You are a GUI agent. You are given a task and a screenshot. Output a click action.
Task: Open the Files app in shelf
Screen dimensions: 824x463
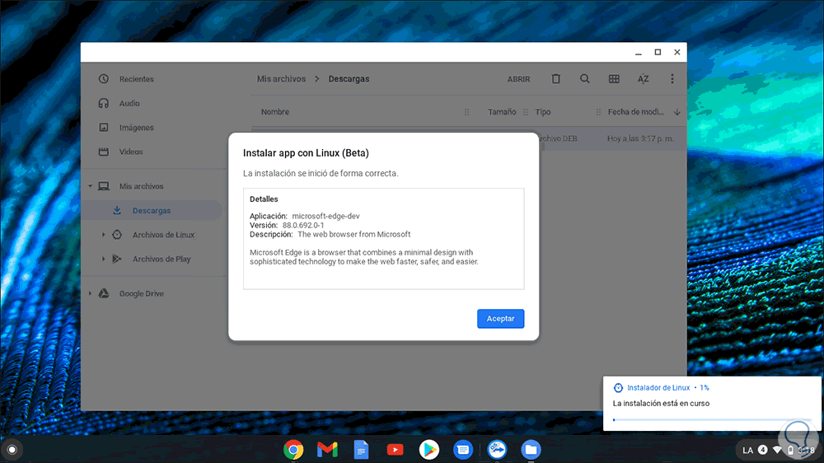pyautogui.click(x=531, y=450)
